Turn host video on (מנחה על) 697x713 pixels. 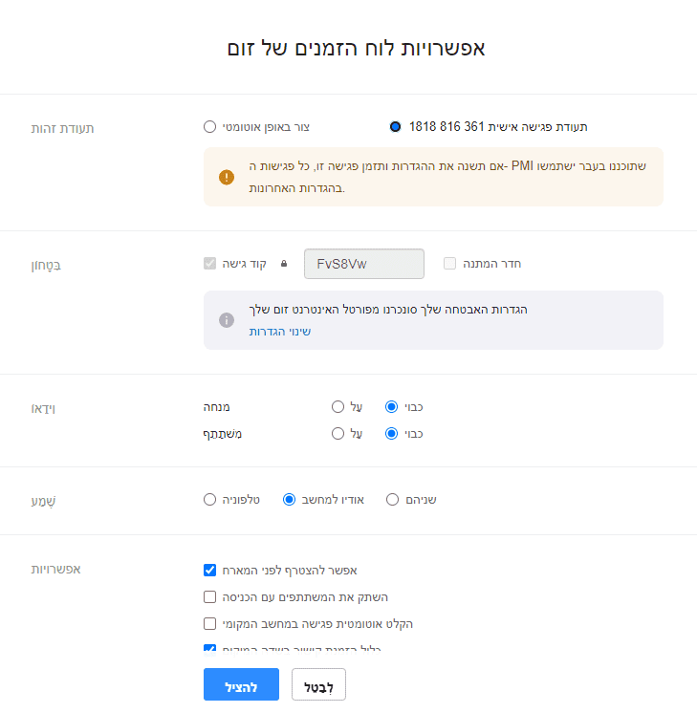tap(338, 406)
